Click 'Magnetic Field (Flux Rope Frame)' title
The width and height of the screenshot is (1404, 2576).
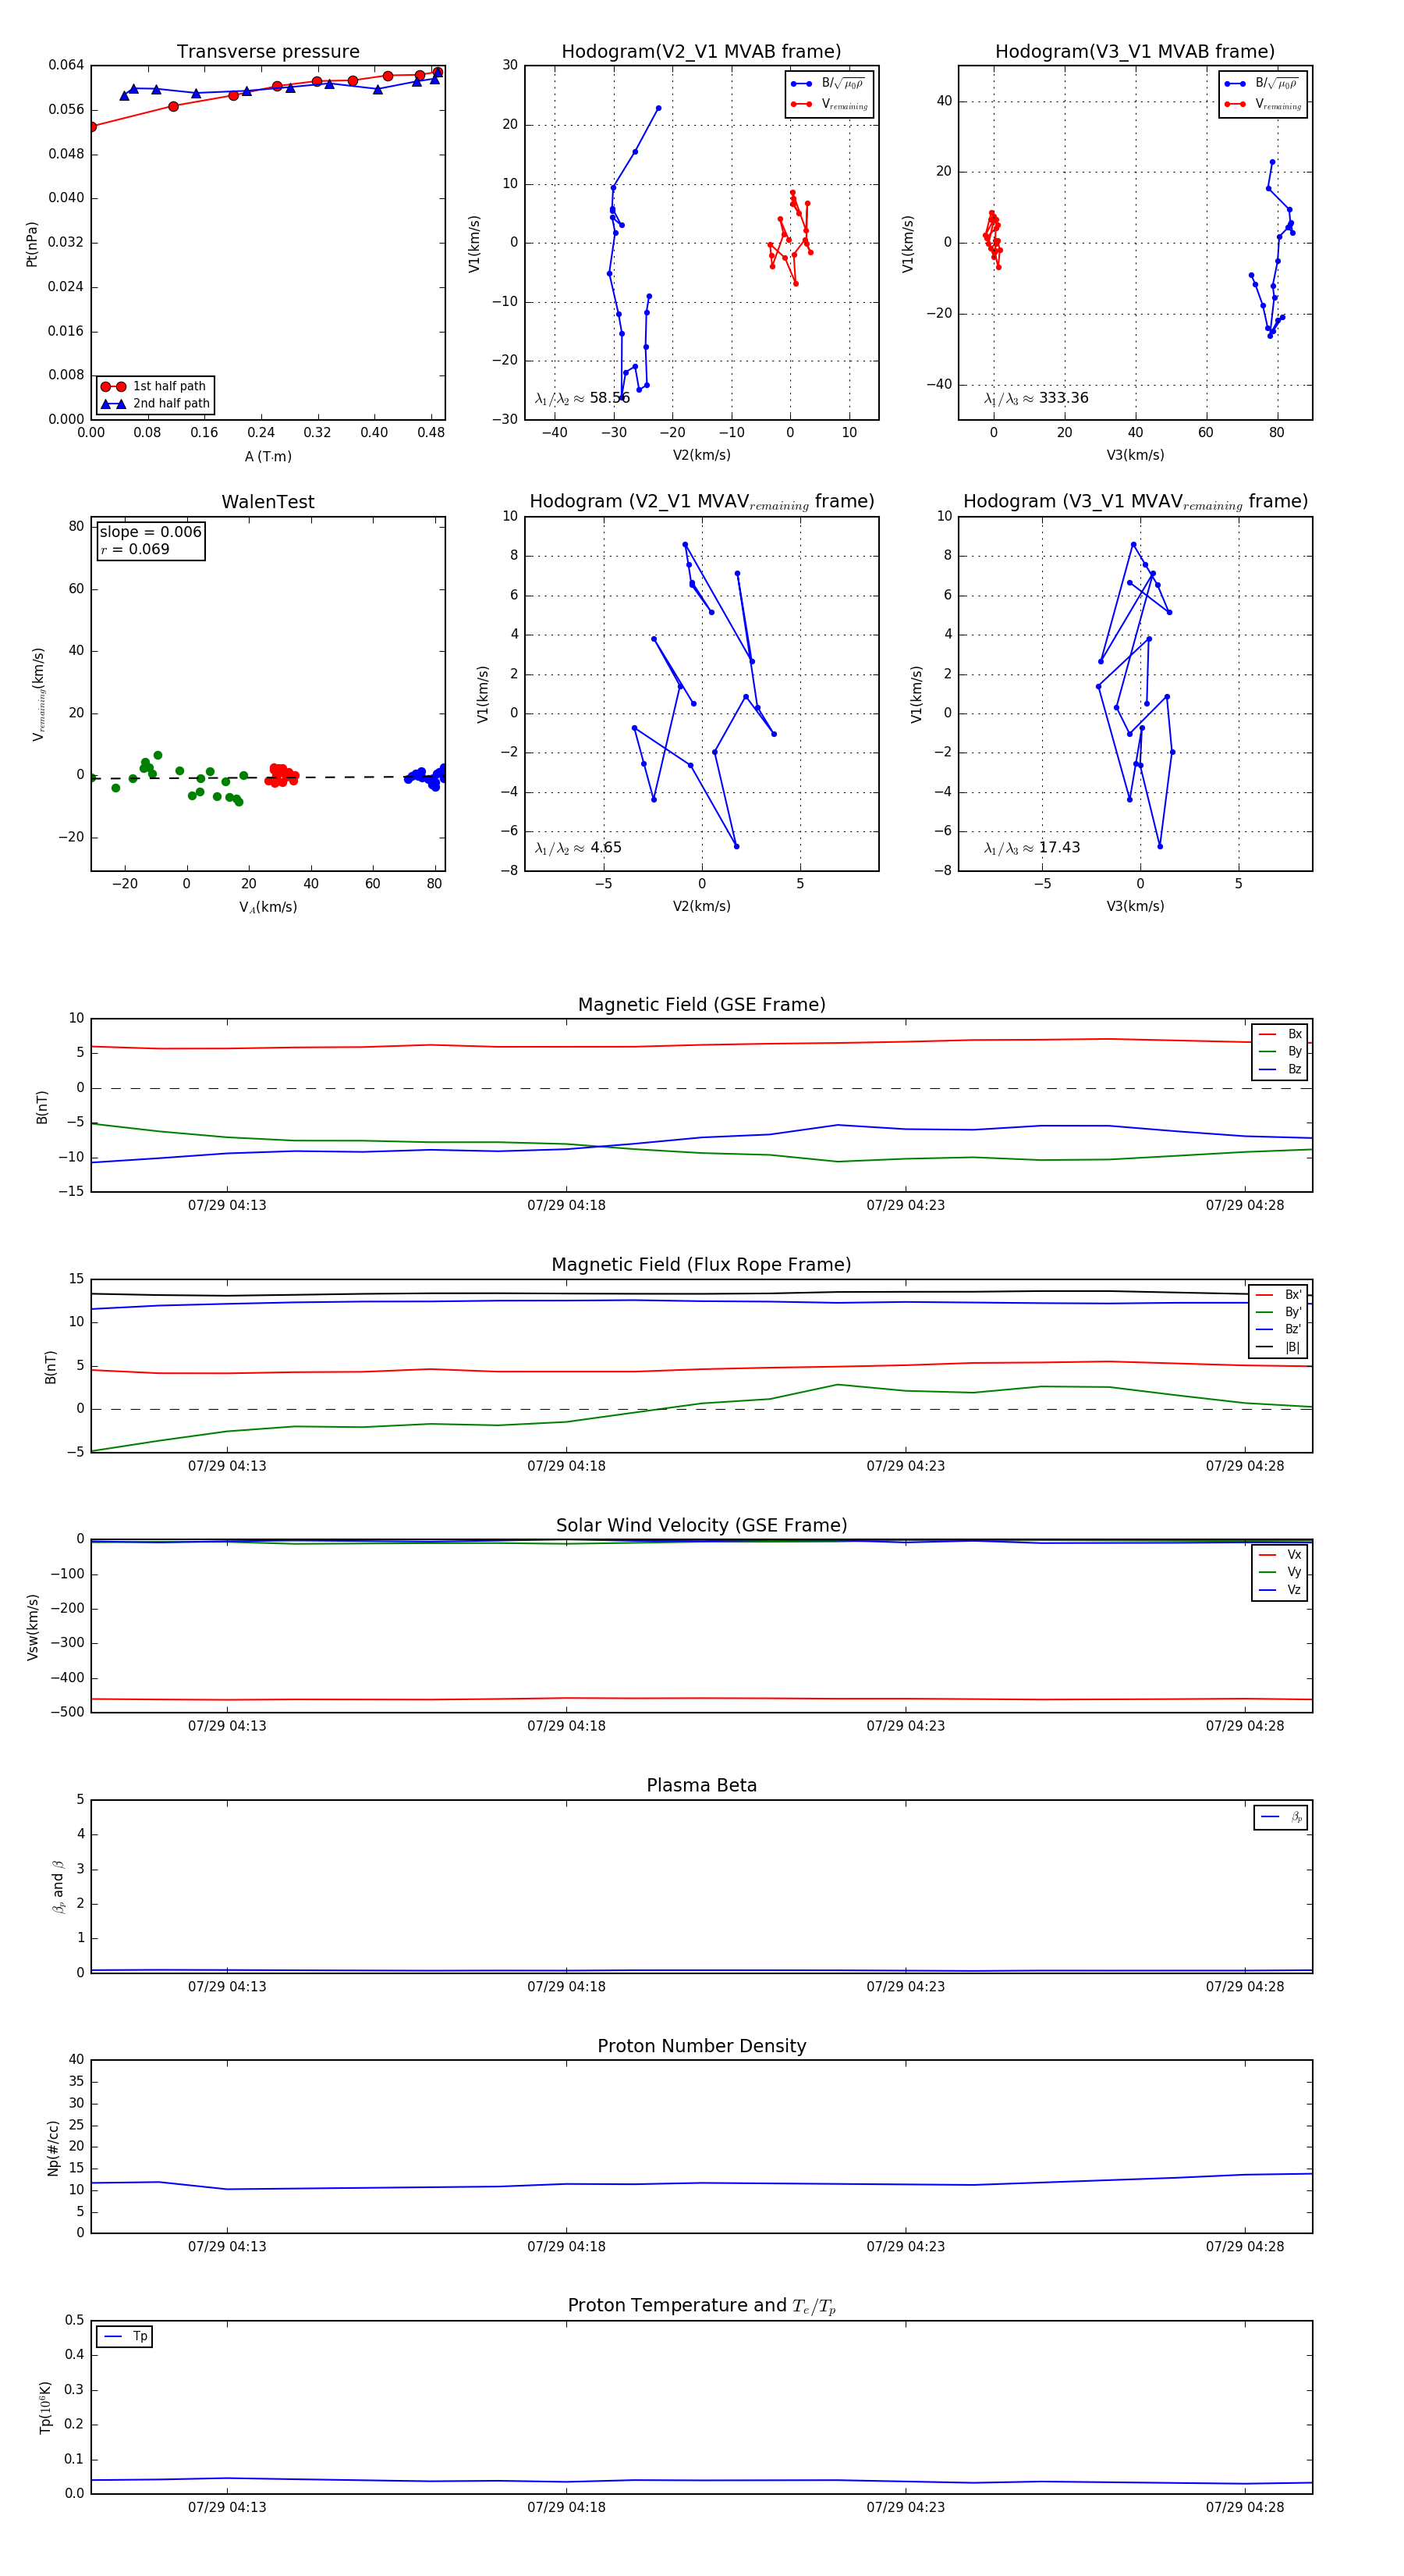[701, 1265]
